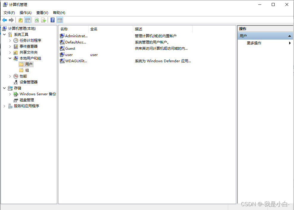Open the 更多操作 submenu arrow
294x210 pixels.
click(x=290, y=43)
